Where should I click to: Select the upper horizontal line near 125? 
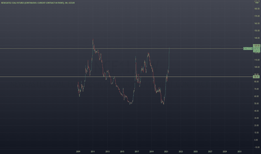pyautogui.click(x=122, y=49)
